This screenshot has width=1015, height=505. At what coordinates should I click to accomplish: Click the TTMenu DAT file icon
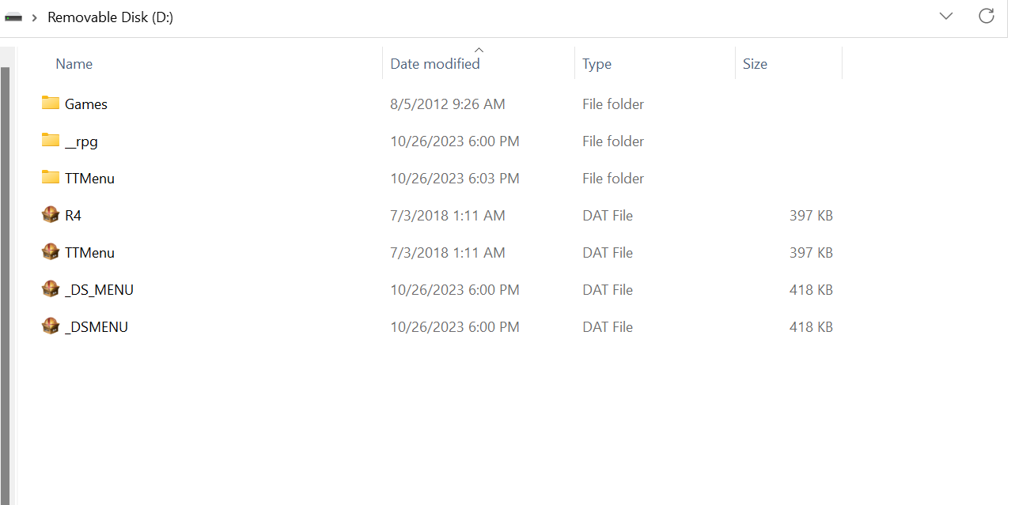pos(51,252)
